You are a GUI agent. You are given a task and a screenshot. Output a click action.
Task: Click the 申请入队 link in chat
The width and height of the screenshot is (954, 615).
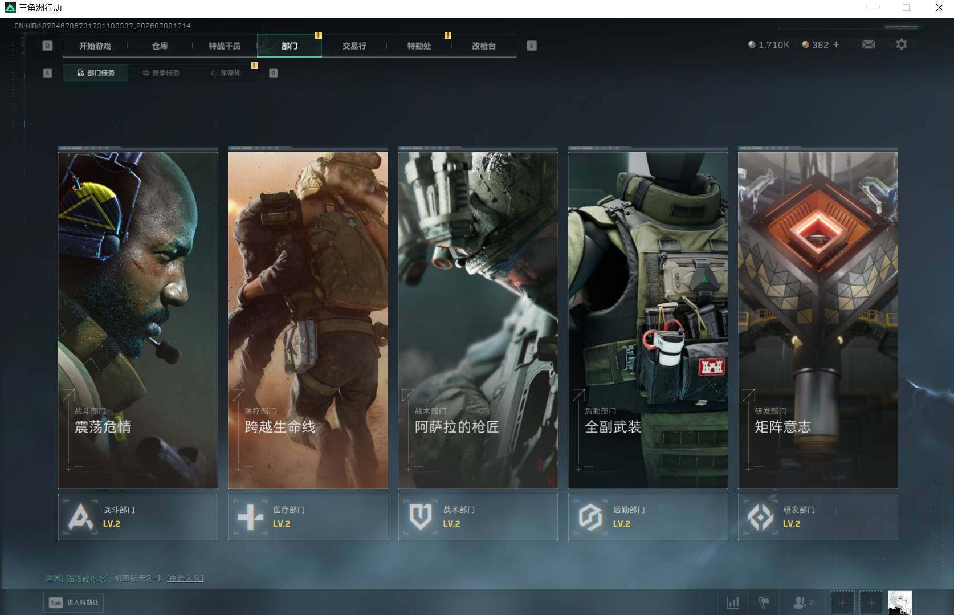(x=185, y=578)
